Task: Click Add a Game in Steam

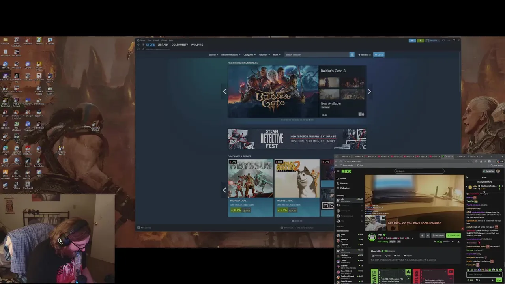Action: pyautogui.click(x=144, y=228)
